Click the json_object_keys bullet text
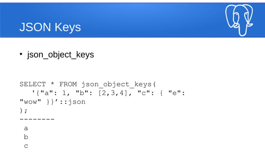 click(61, 55)
